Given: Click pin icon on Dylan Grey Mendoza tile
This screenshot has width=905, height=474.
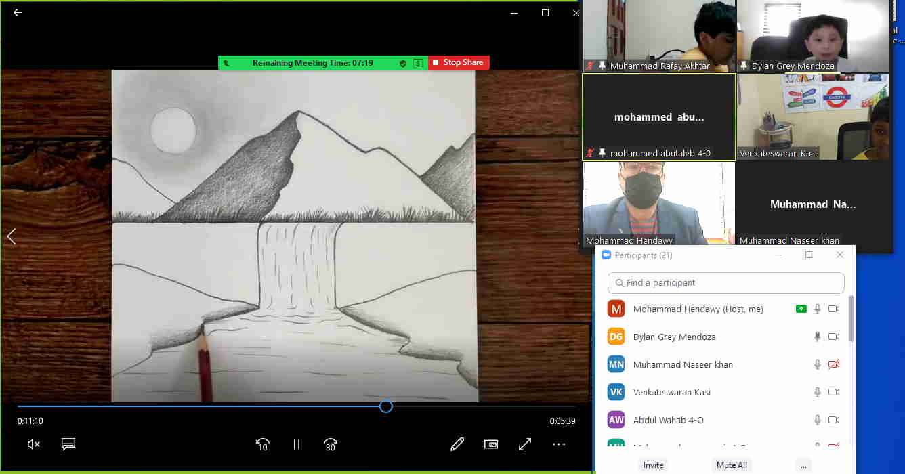Looking at the screenshot, I should click(744, 66).
